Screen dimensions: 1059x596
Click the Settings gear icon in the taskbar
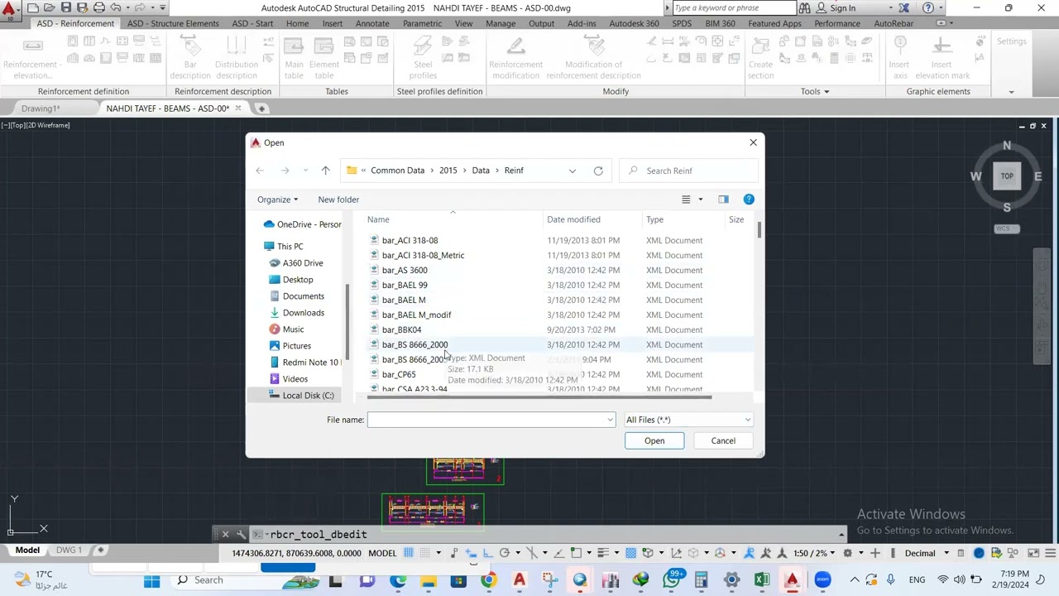point(731,580)
